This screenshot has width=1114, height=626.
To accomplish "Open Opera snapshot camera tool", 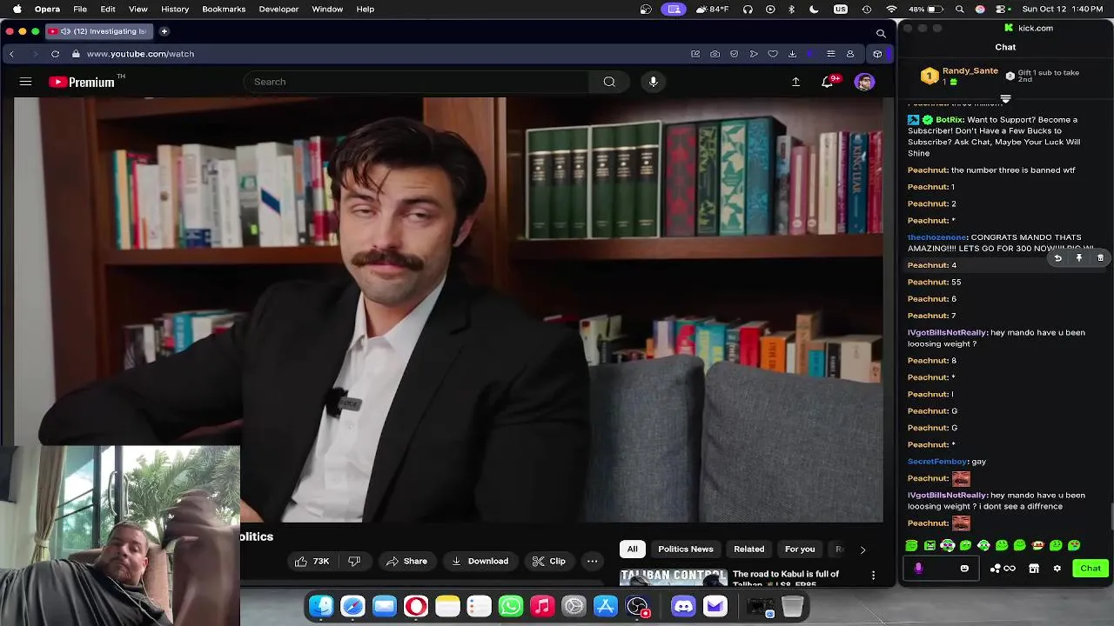I will point(715,54).
